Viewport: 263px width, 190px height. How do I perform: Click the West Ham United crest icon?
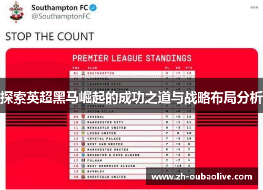click(83, 144)
